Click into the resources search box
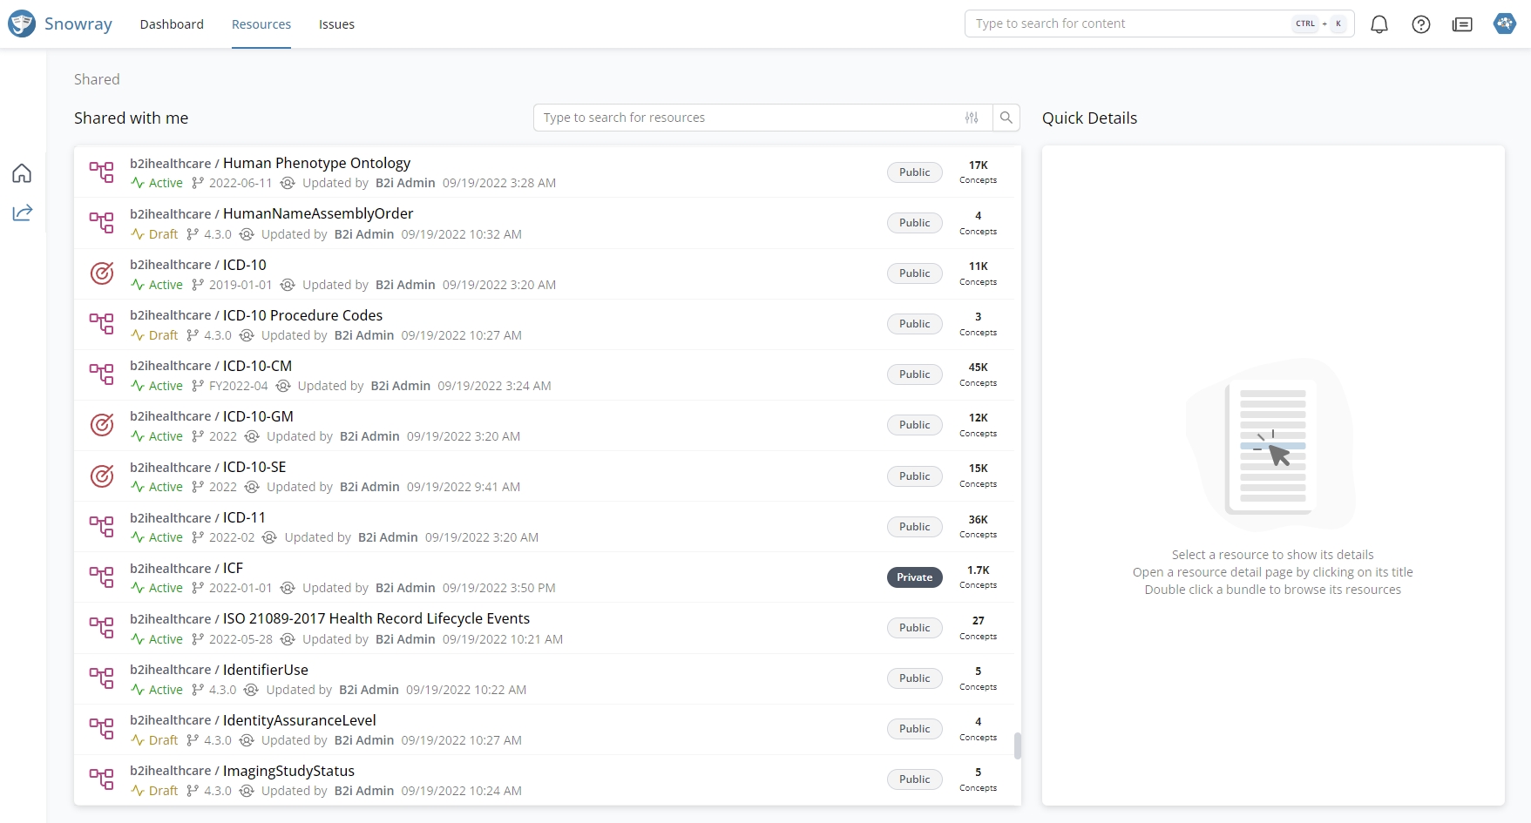 point(745,118)
